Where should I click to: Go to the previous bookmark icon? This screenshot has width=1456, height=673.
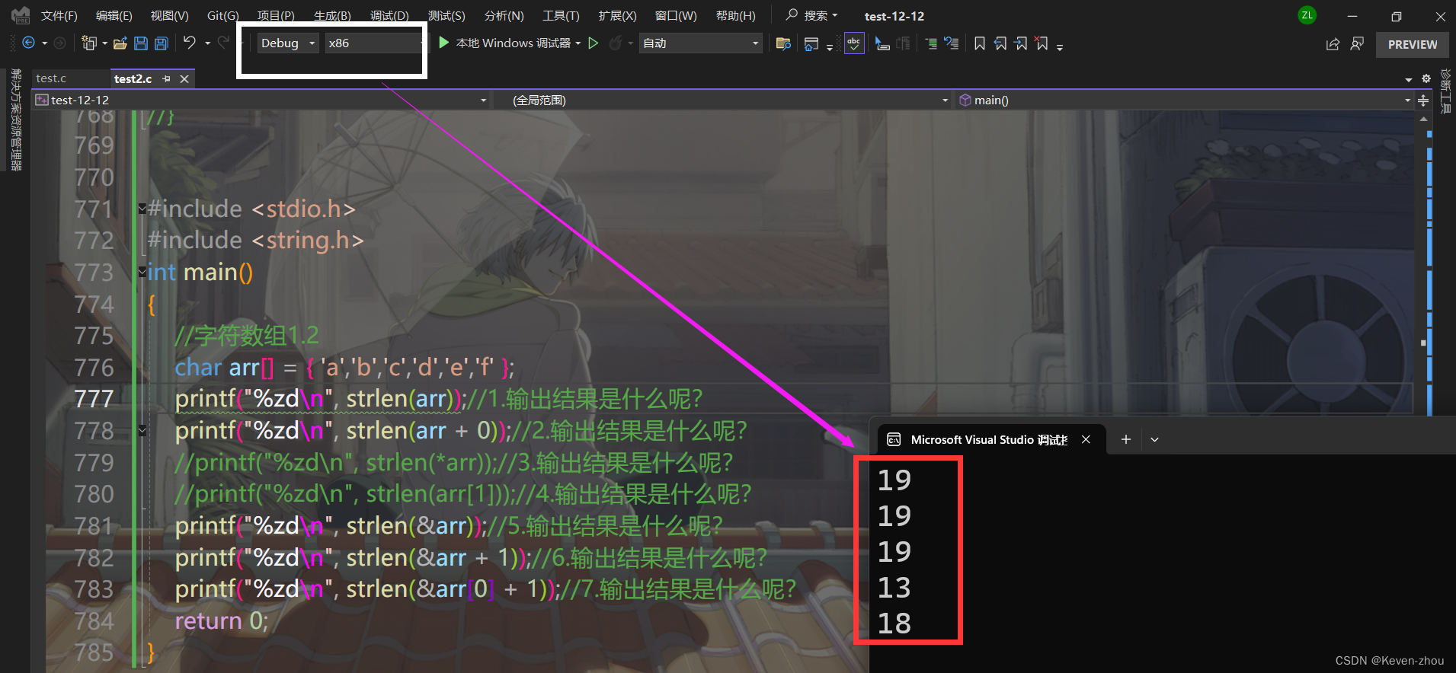(1000, 43)
